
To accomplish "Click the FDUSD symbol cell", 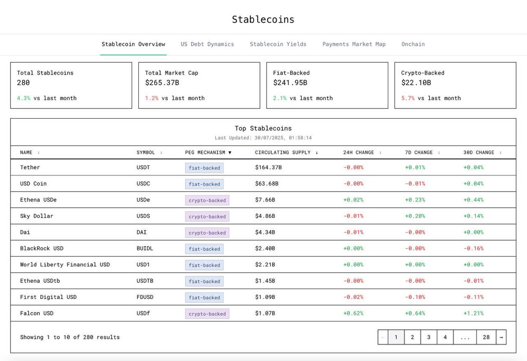I will pyautogui.click(x=144, y=297).
